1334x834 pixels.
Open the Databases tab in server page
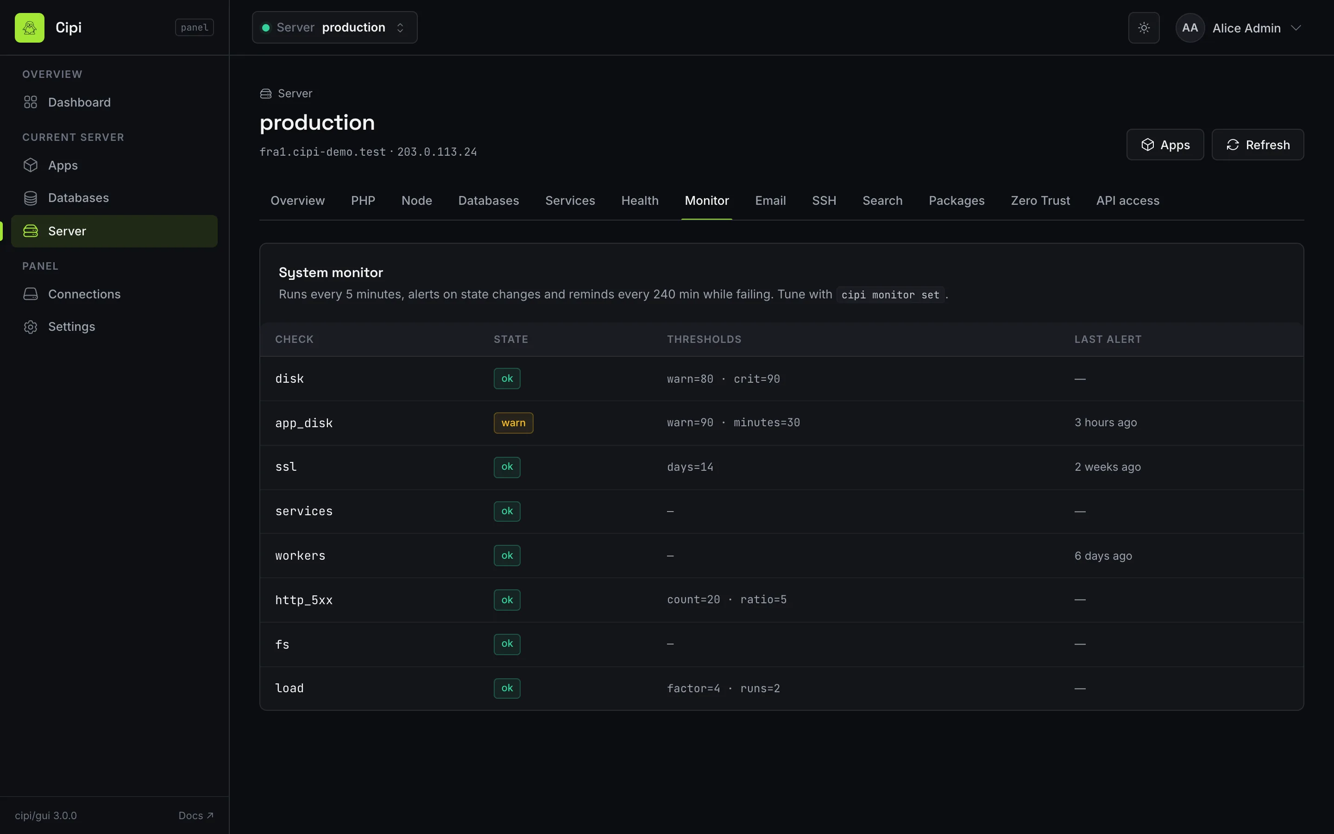tap(488, 201)
